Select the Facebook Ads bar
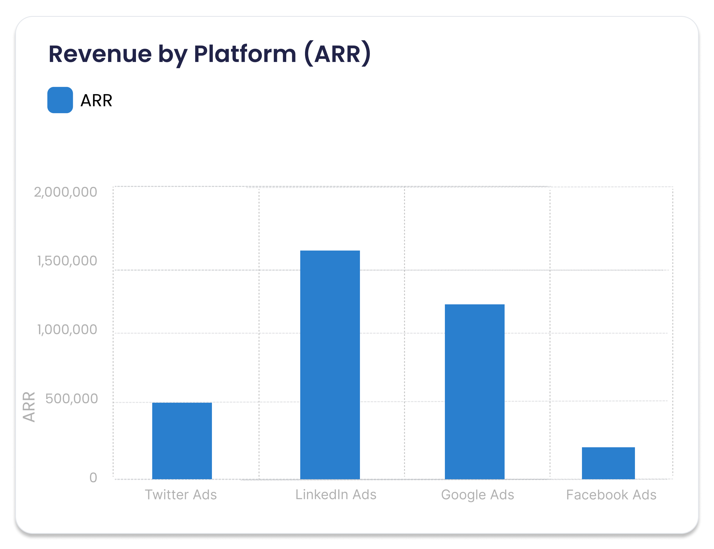Image resolution: width=714 pixels, height=549 pixels. (x=608, y=463)
